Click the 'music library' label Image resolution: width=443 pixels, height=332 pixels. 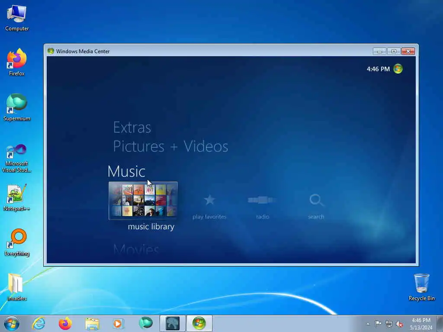point(151,227)
